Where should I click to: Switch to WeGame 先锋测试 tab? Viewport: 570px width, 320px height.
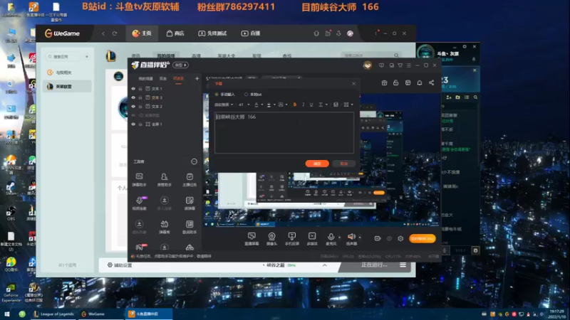click(212, 33)
